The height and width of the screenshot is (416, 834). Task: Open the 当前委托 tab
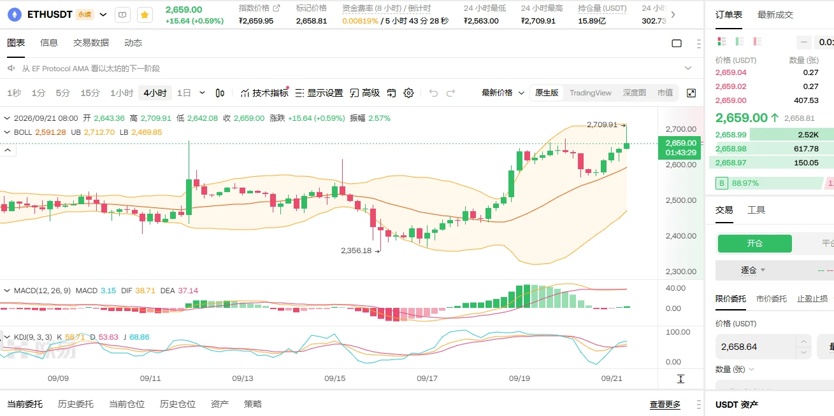[25, 404]
